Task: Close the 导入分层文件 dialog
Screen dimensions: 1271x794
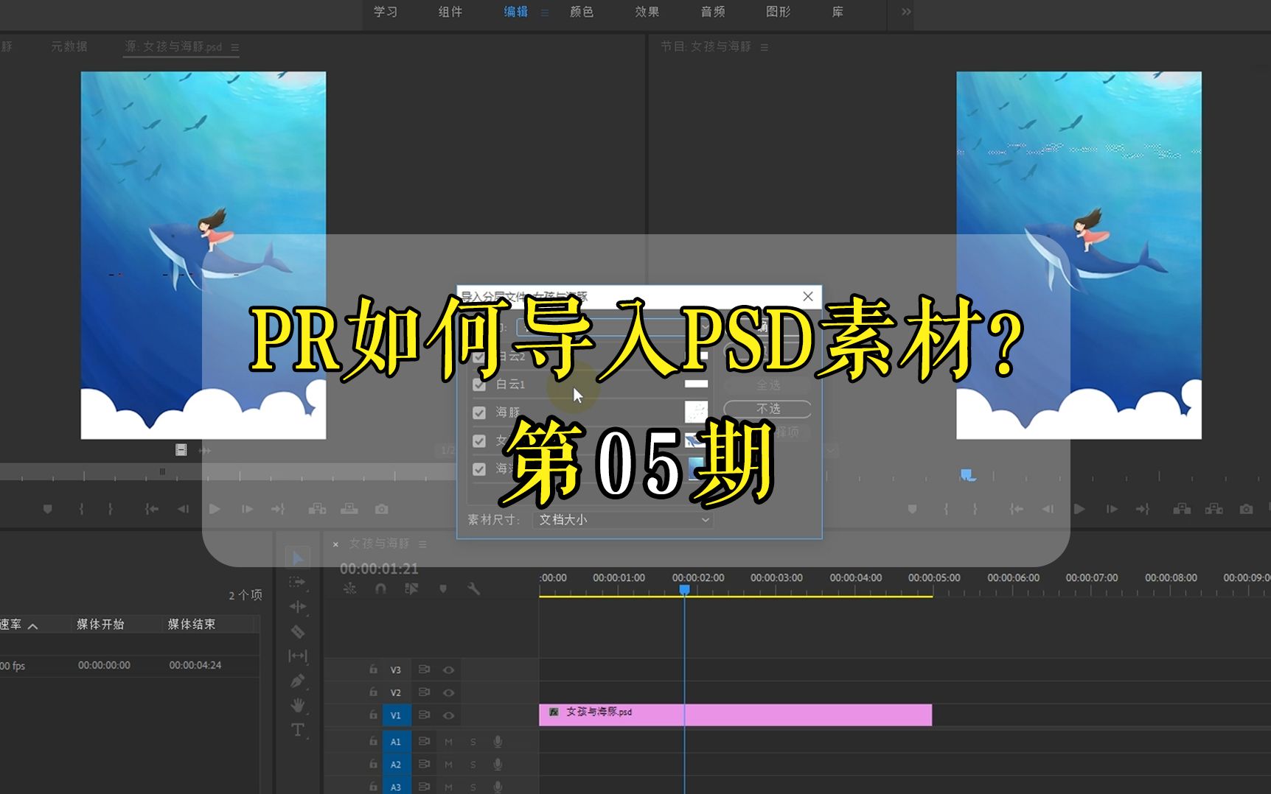Action: (x=808, y=296)
